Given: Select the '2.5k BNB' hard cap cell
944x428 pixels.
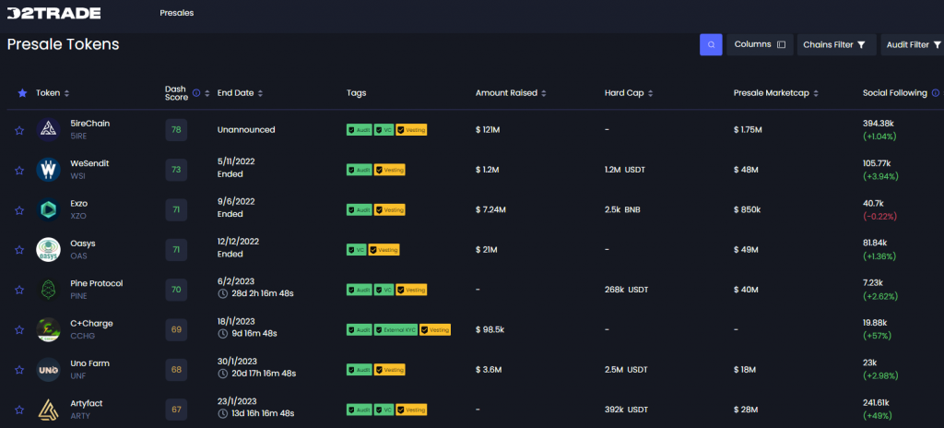Looking at the screenshot, I should tap(623, 209).
